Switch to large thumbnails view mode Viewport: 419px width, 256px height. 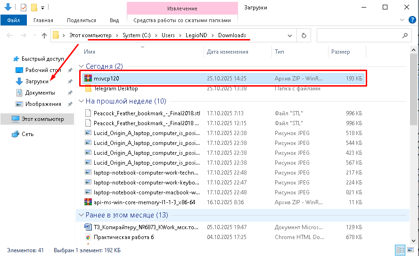409,250
